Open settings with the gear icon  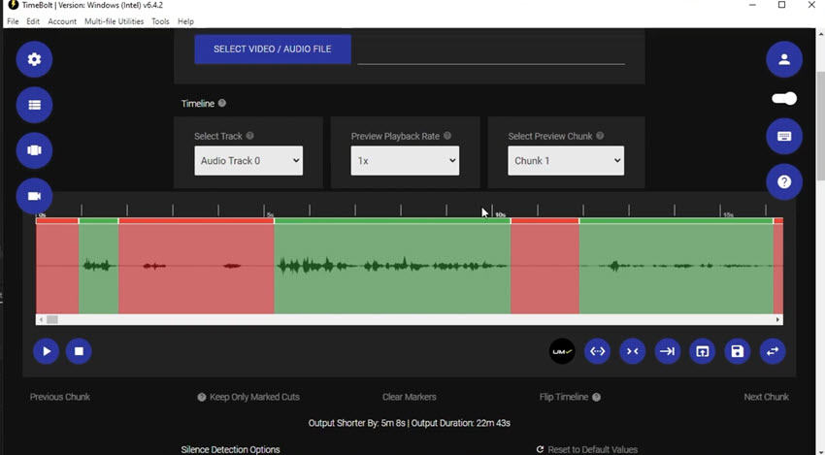point(34,59)
